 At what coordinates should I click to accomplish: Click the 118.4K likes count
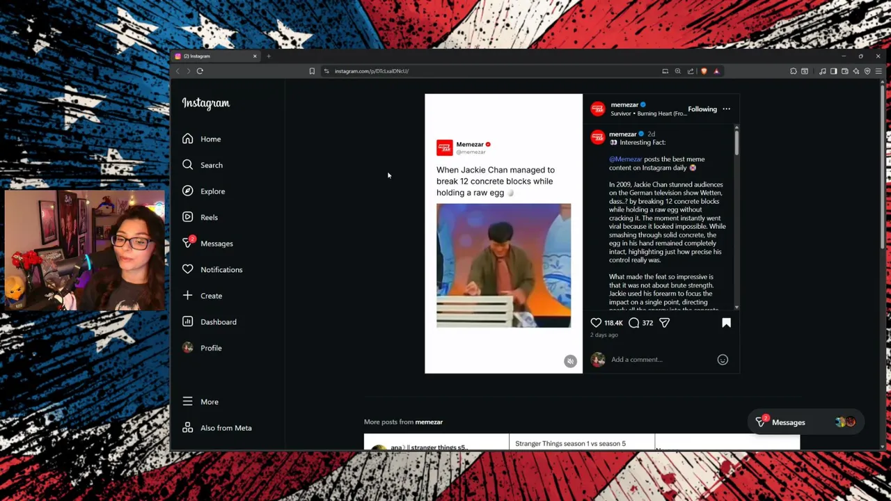click(613, 323)
